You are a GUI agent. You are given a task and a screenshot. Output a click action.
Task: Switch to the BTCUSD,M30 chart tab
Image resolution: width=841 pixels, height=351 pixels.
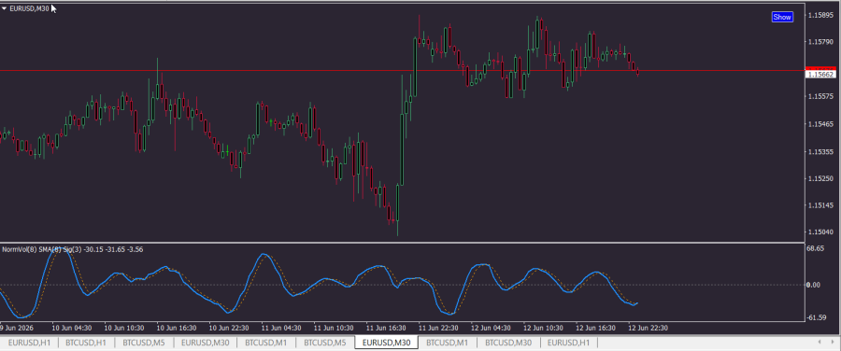click(508, 343)
